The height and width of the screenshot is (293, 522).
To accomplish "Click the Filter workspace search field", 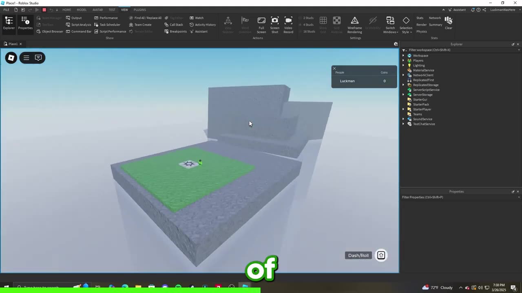I will coord(461,50).
